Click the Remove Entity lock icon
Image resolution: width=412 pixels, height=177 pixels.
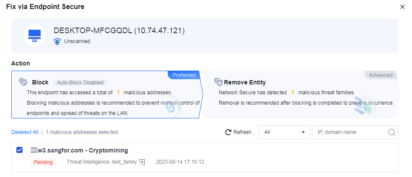click(218, 82)
